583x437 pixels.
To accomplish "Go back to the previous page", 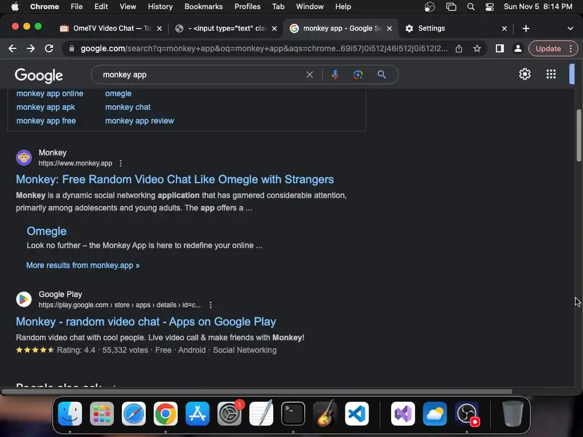I will (13, 48).
